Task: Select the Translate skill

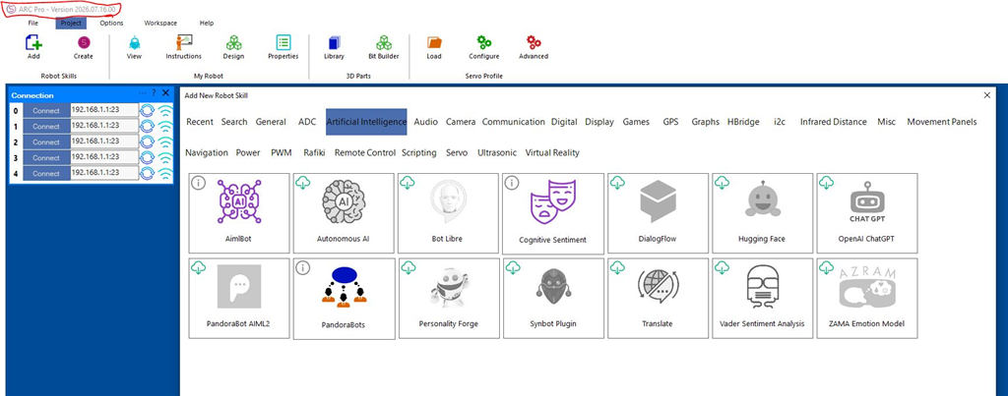Action: tap(659, 299)
